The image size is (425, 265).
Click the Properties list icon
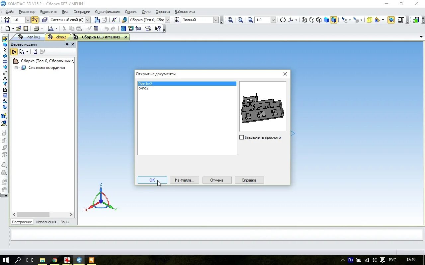click(96, 28)
